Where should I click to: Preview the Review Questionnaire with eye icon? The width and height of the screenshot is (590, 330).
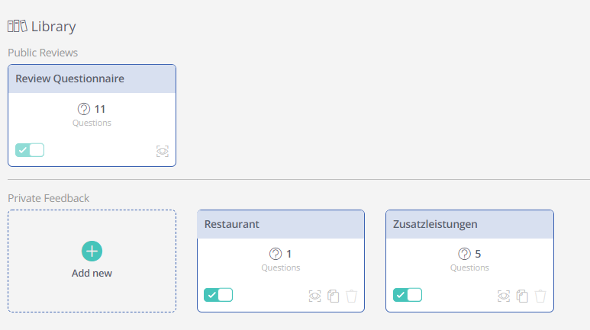pos(162,151)
